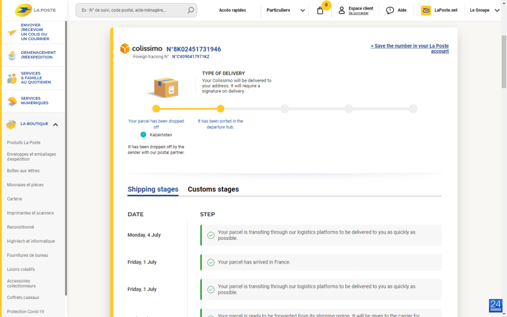The height and width of the screenshot is (317, 507).
Task: Click the Services & Famille people icon
Action: 12,78
